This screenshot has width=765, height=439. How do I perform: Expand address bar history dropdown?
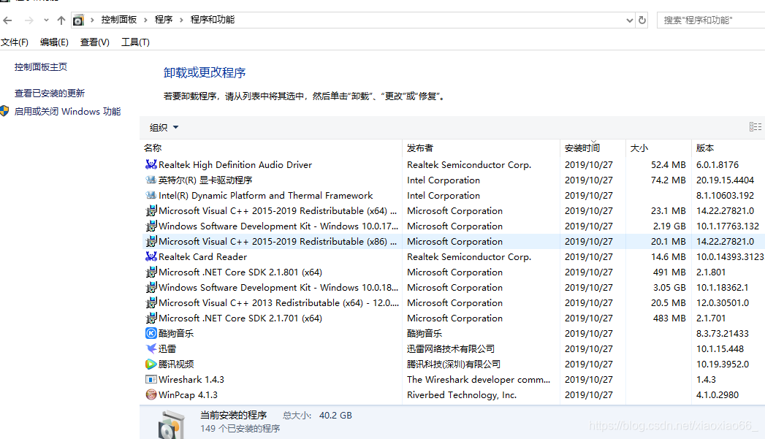point(629,20)
